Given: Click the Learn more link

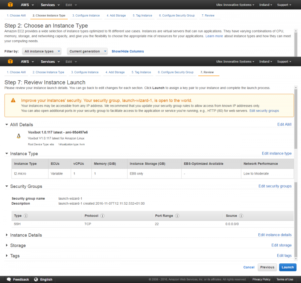Looking at the screenshot, I should click(x=214, y=36).
